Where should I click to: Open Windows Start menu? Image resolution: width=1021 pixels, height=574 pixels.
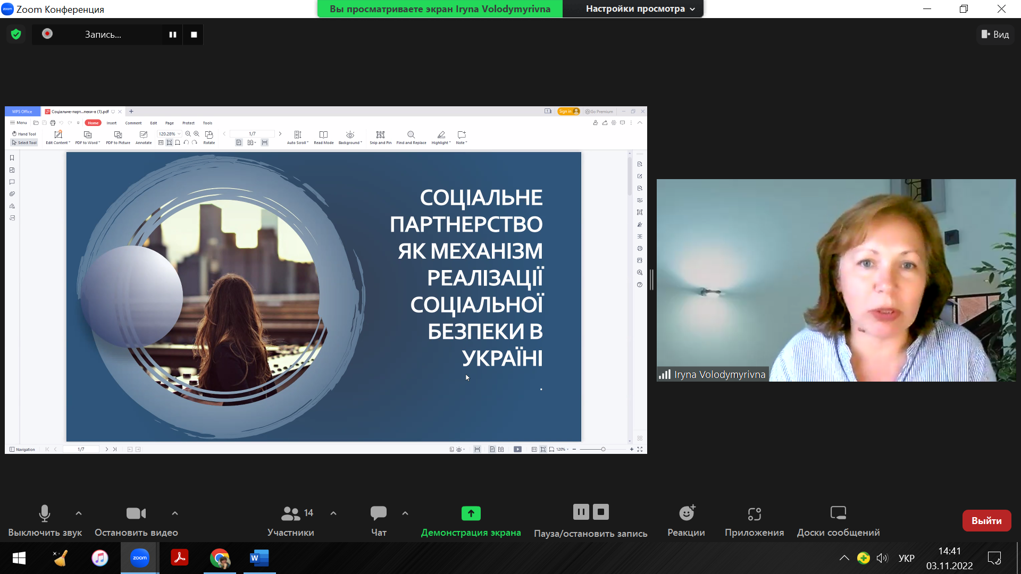[x=19, y=558]
